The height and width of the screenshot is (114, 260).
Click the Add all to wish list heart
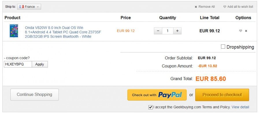(x=225, y=7)
